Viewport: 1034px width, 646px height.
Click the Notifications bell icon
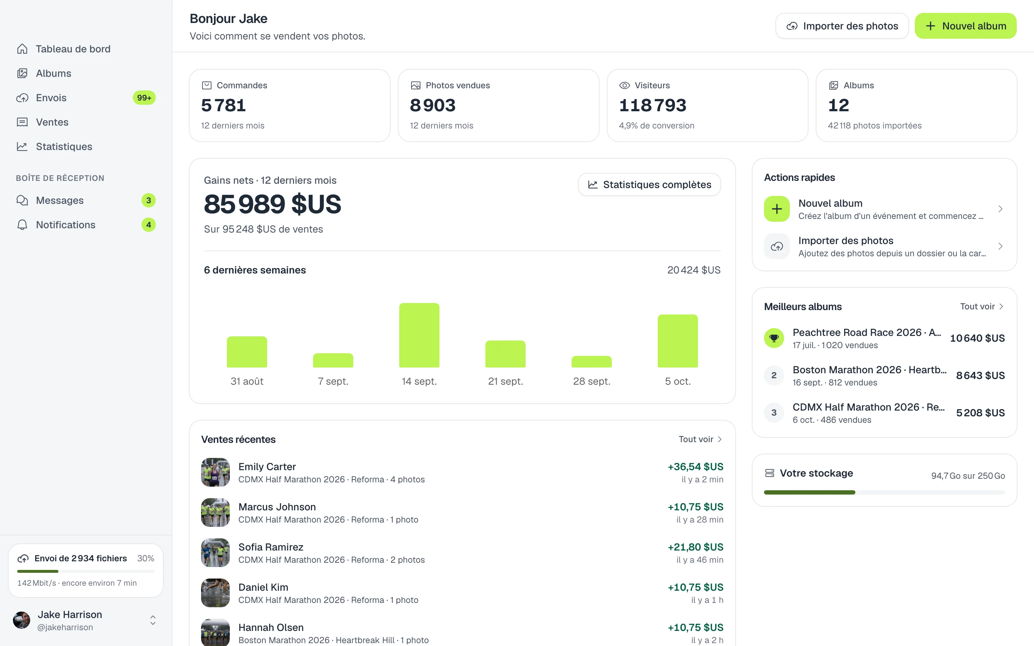[22, 225]
